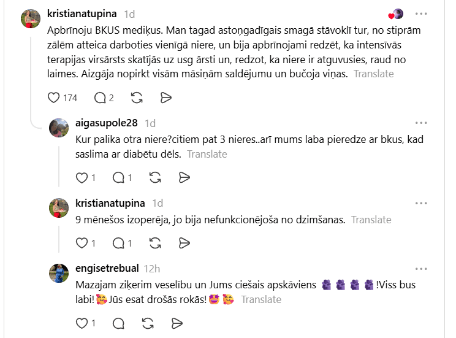Share kristianatupina's reply about 9 mēnešos
456x338 pixels.
tap(184, 243)
